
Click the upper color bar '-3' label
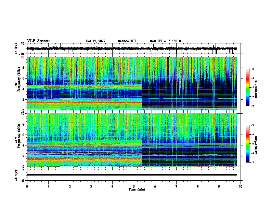[253, 69]
